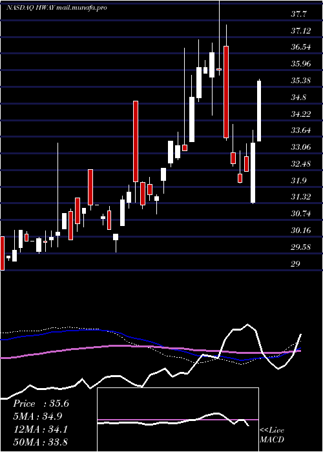Select the 30.74 price axis label
This screenshot has width=323, height=452.
pos(301,214)
